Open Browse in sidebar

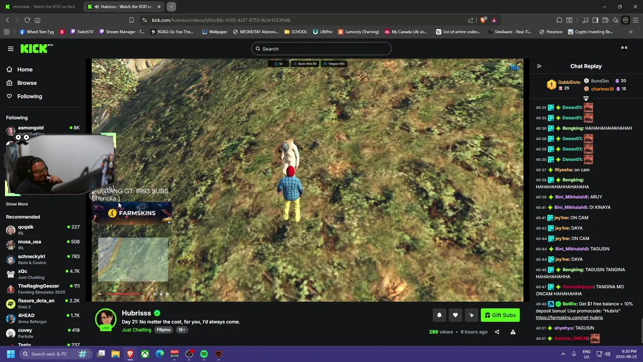pyautogui.click(x=21, y=83)
